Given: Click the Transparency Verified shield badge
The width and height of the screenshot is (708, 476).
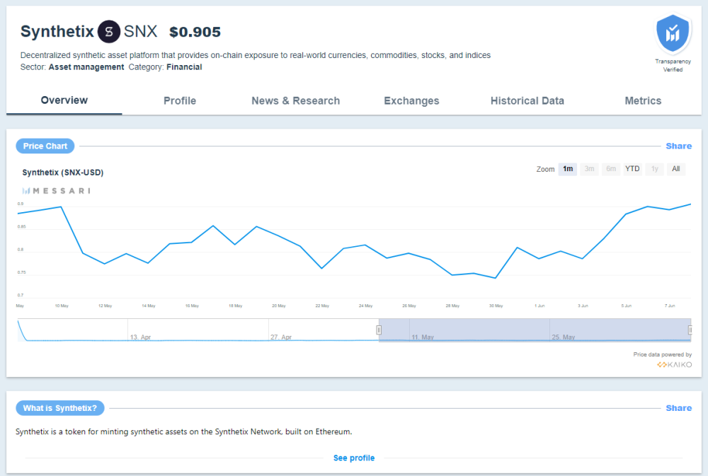Looking at the screenshot, I should pos(673,34).
